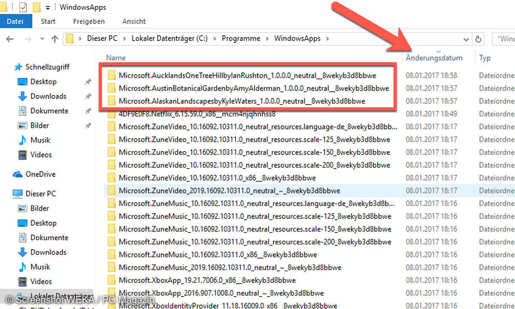The width and height of the screenshot is (515, 309).
Task: Open the quick access toolbar customize dropdown
Action: point(48,7)
